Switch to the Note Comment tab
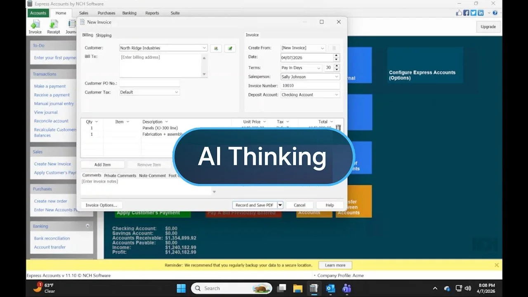 (x=152, y=176)
